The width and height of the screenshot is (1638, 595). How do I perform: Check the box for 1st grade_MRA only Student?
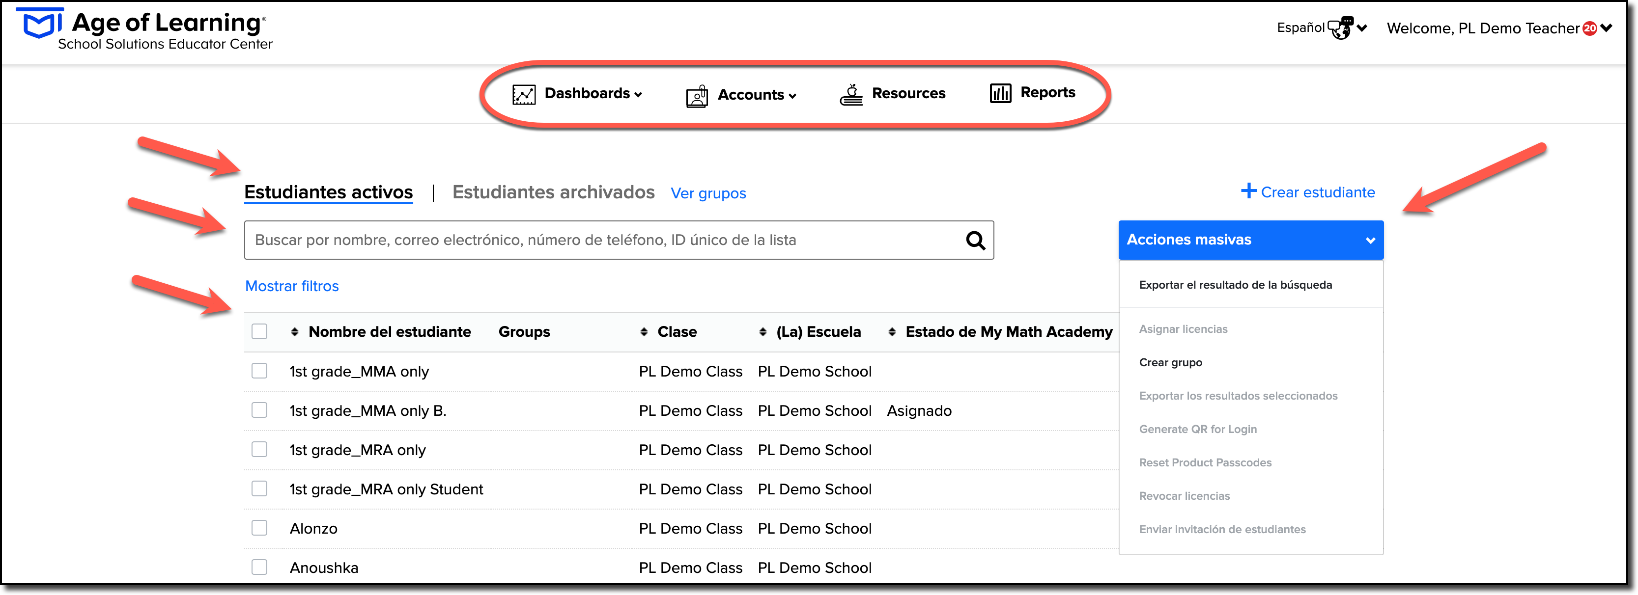(259, 488)
